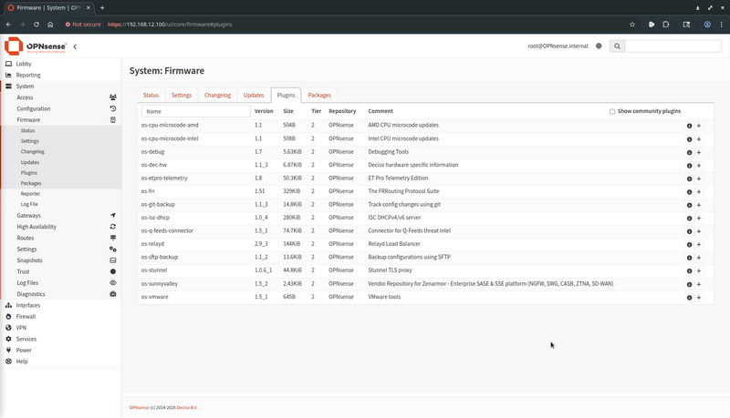Install the os-vmware plugin

click(x=699, y=297)
